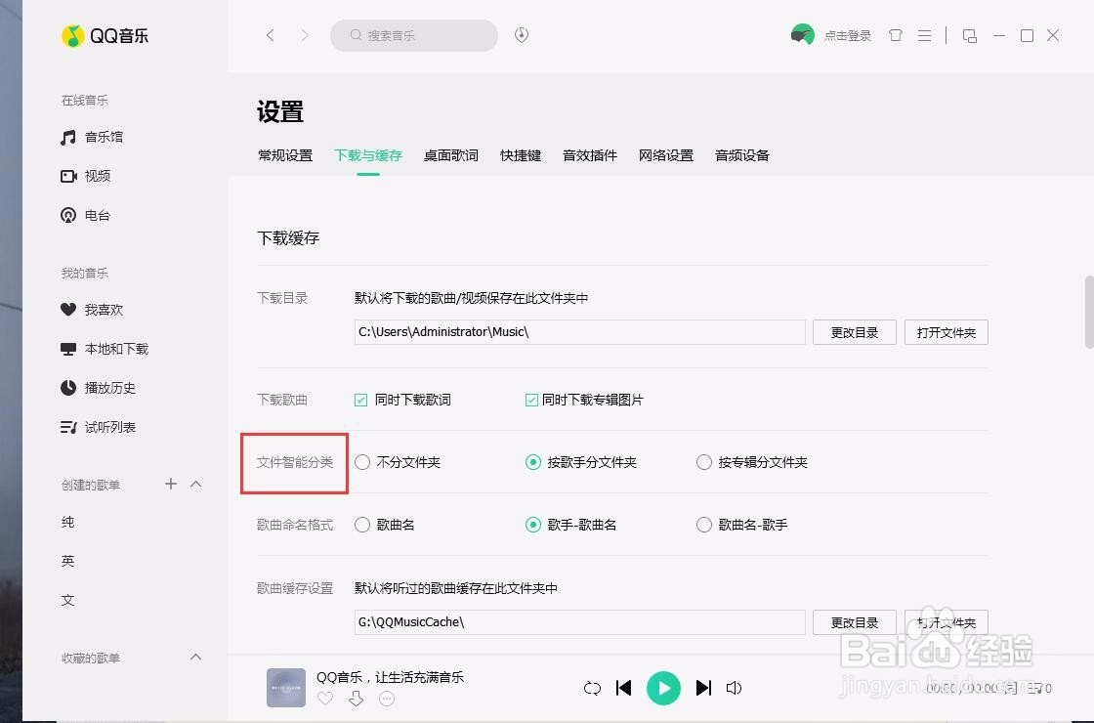The width and height of the screenshot is (1094, 723).
Task: Click the download directory path input field
Action: (578, 332)
